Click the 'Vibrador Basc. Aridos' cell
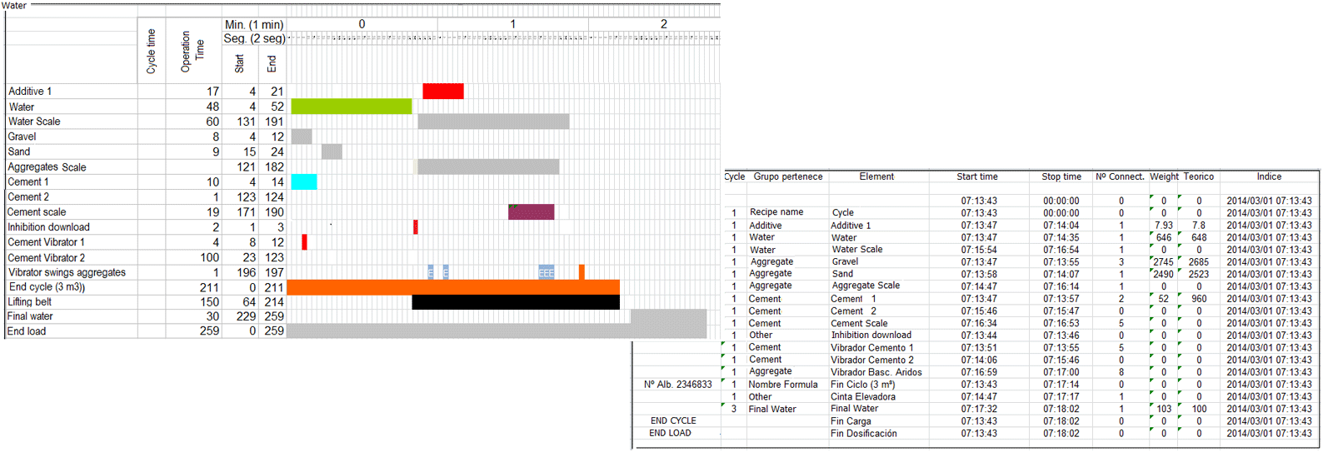Viewport: 1333px width, 462px height. click(876, 372)
